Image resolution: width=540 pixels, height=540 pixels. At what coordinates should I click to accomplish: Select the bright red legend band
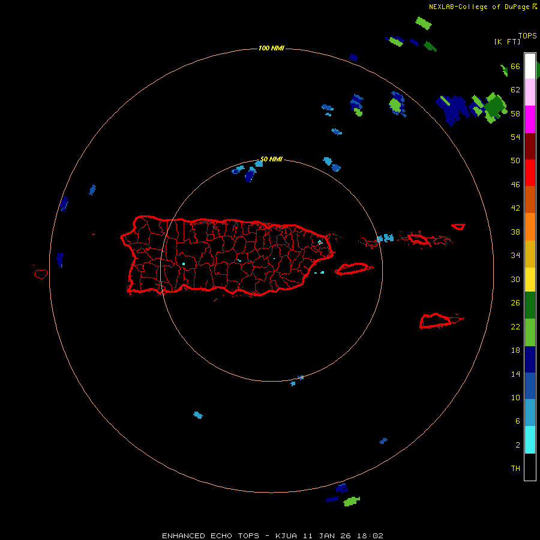[530, 173]
